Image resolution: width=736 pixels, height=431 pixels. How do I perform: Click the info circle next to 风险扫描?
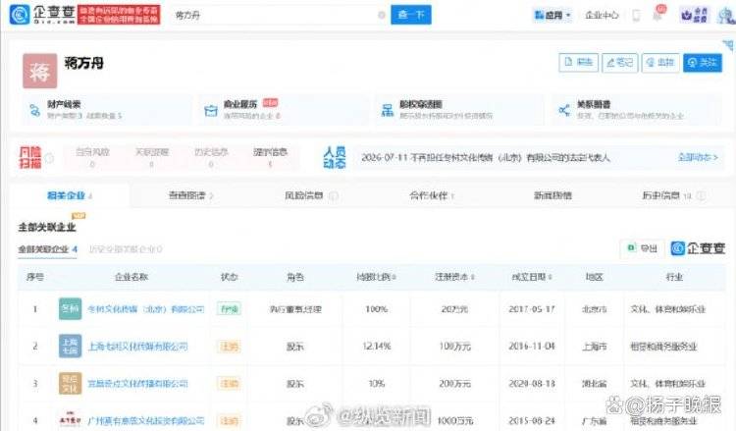pos(50,158)
